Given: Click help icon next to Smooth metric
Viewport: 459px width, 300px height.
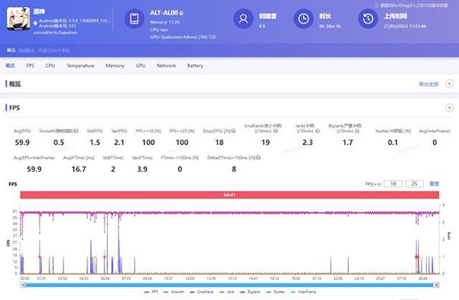Looking at the screenshot, I should (x=76, y=131).
